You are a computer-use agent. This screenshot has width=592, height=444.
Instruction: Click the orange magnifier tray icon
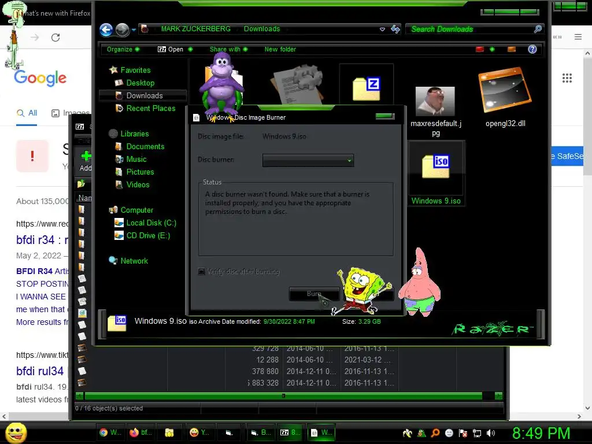point(435,433)
